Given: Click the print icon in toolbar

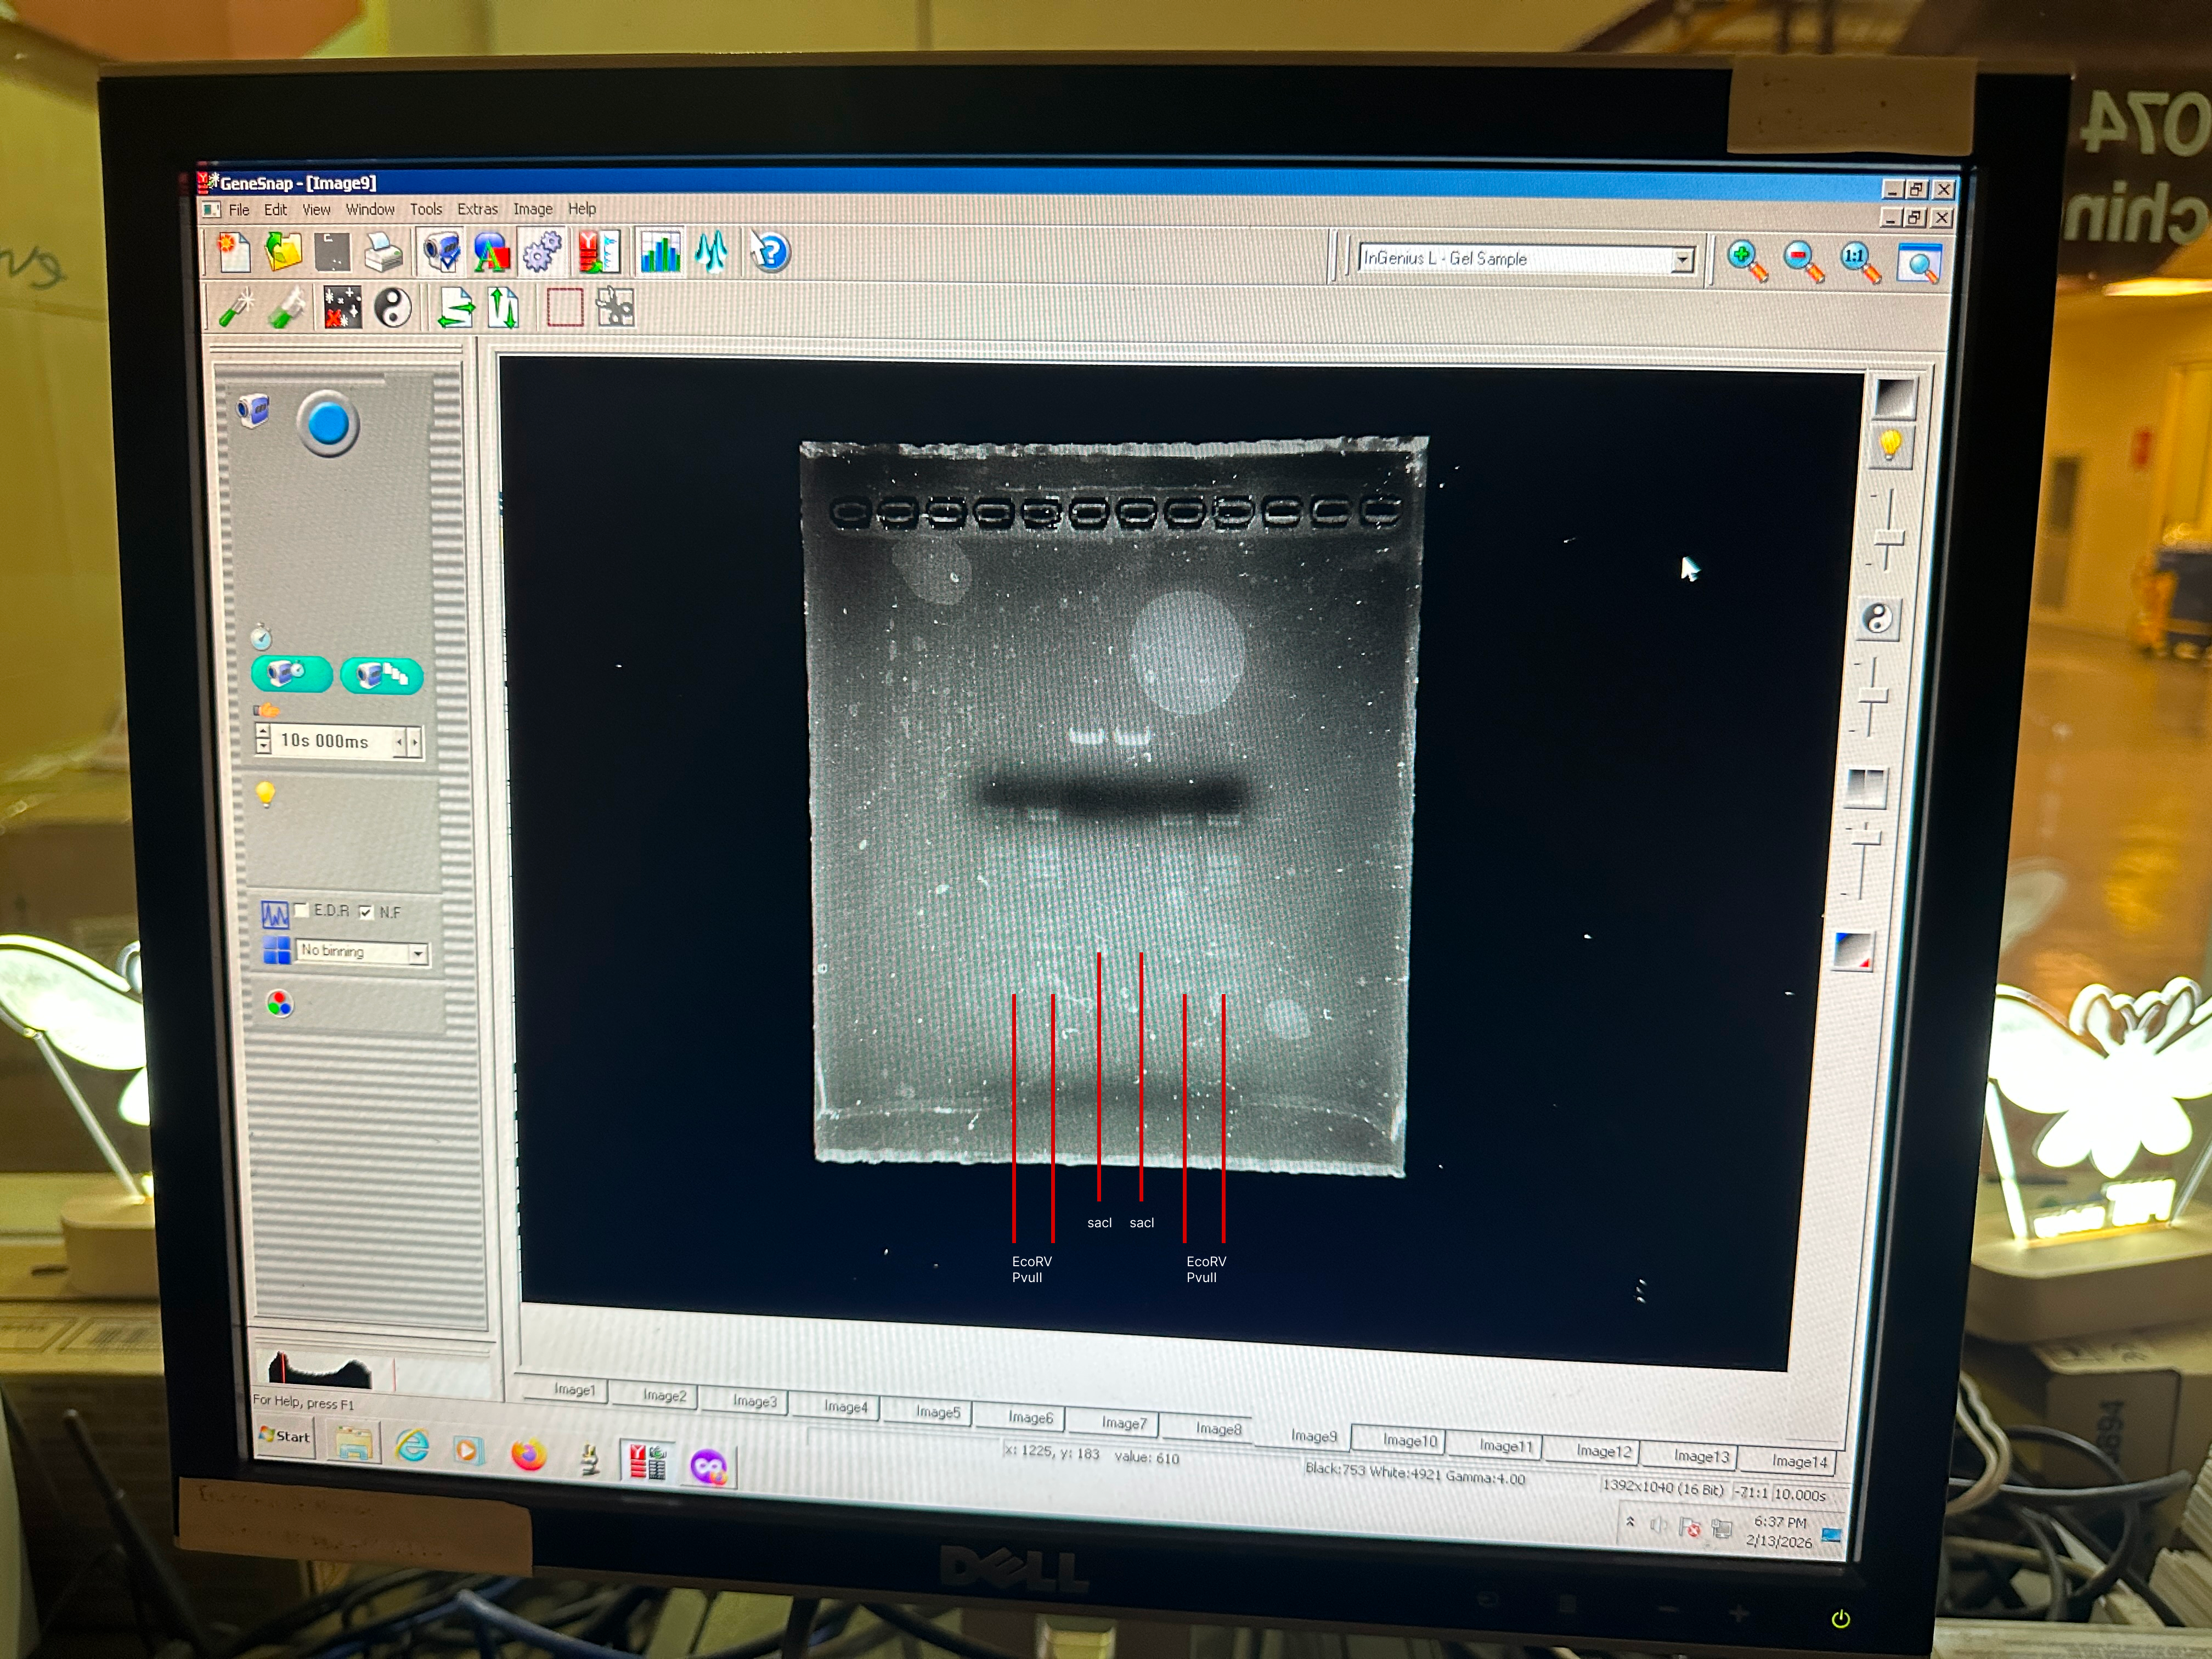Looking at the screenshot, I should [383, 253].
